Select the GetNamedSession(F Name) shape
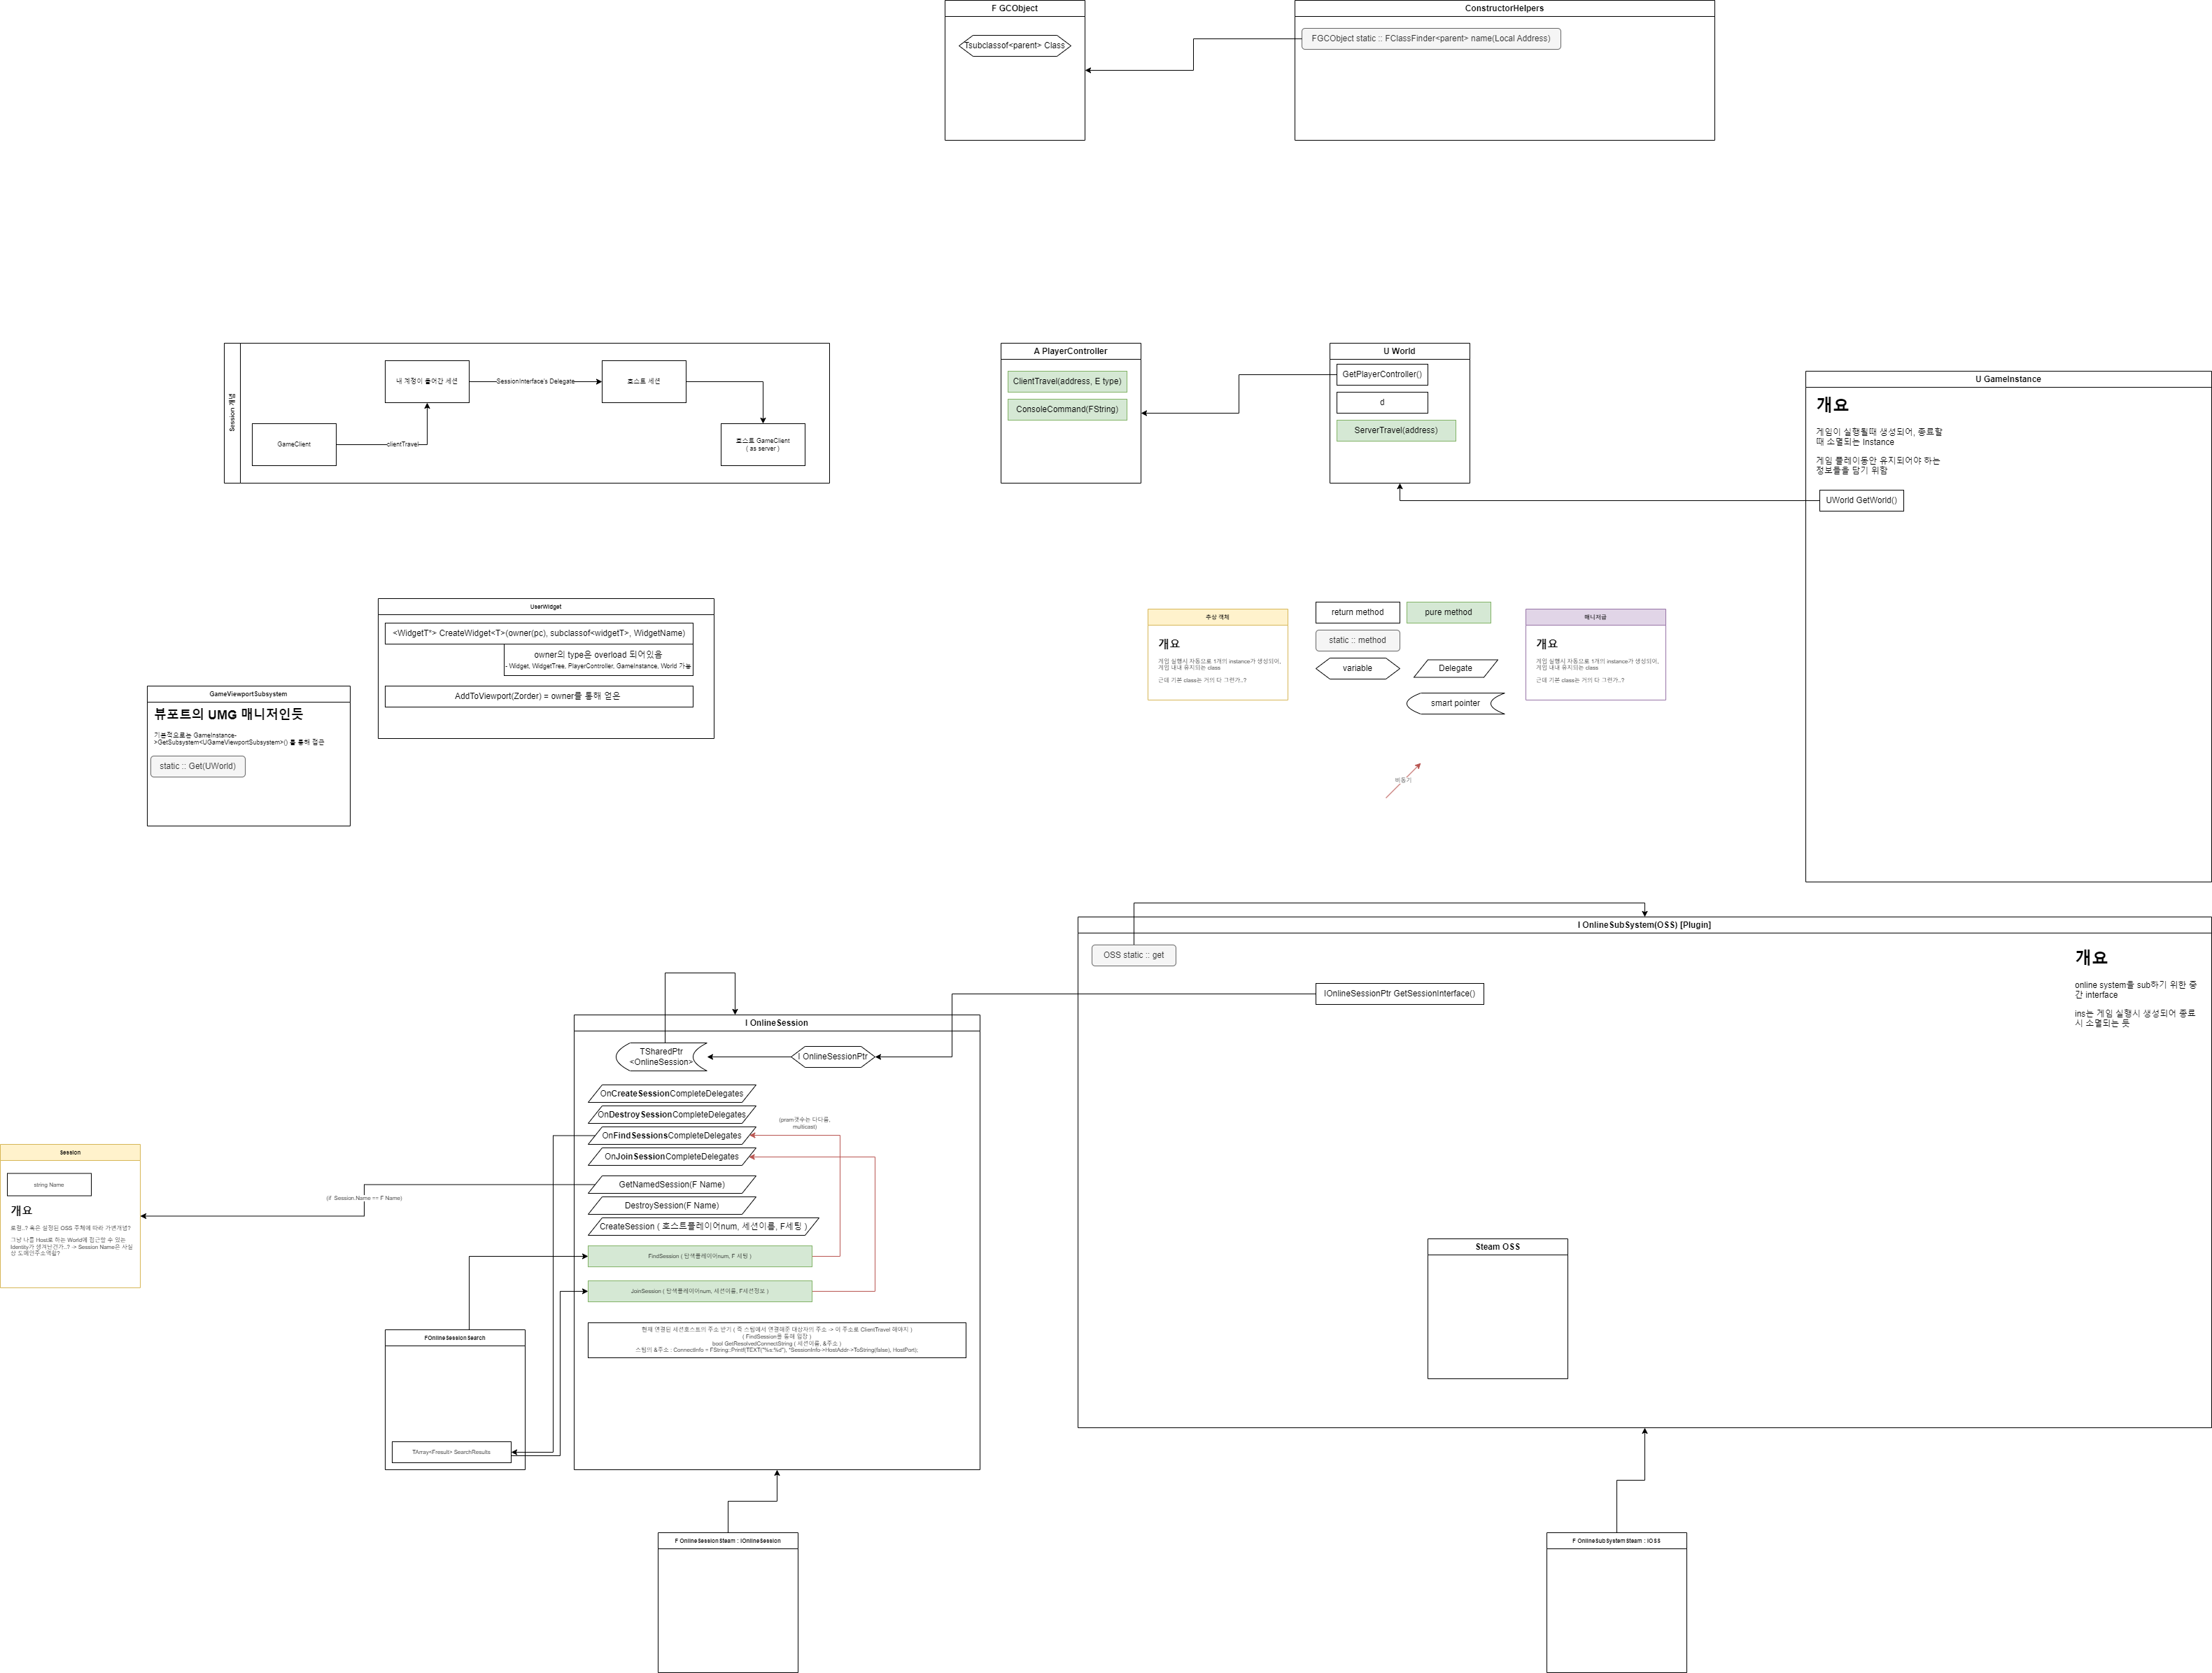This screenshot has width=2212, height=1673. tap(671, 1184)
